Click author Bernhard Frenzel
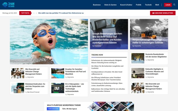The height and width of the screenshot is (111, 178). (x=33, y=92)
